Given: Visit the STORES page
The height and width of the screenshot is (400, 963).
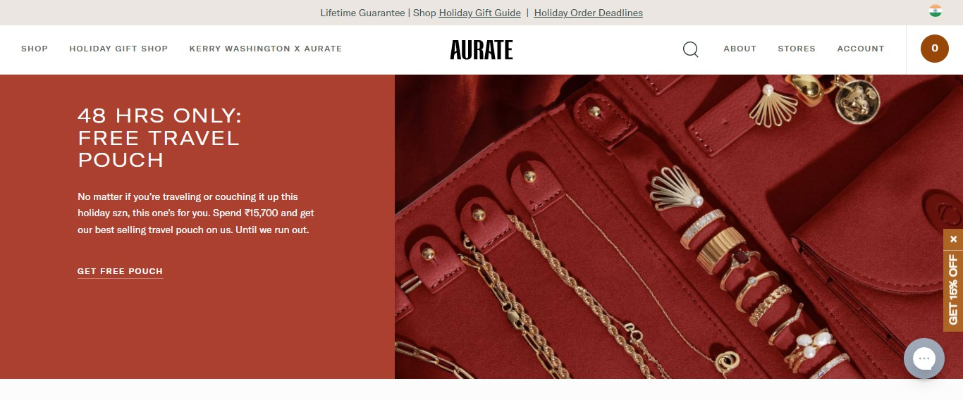Looking at the screenshot, I should 797,49.
